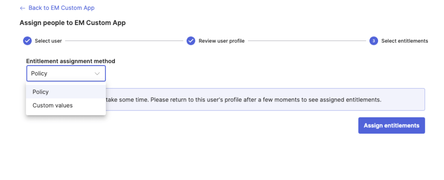Click the Entitlement assignment method field label
The image size is (444, 180).
click(71, 61)
